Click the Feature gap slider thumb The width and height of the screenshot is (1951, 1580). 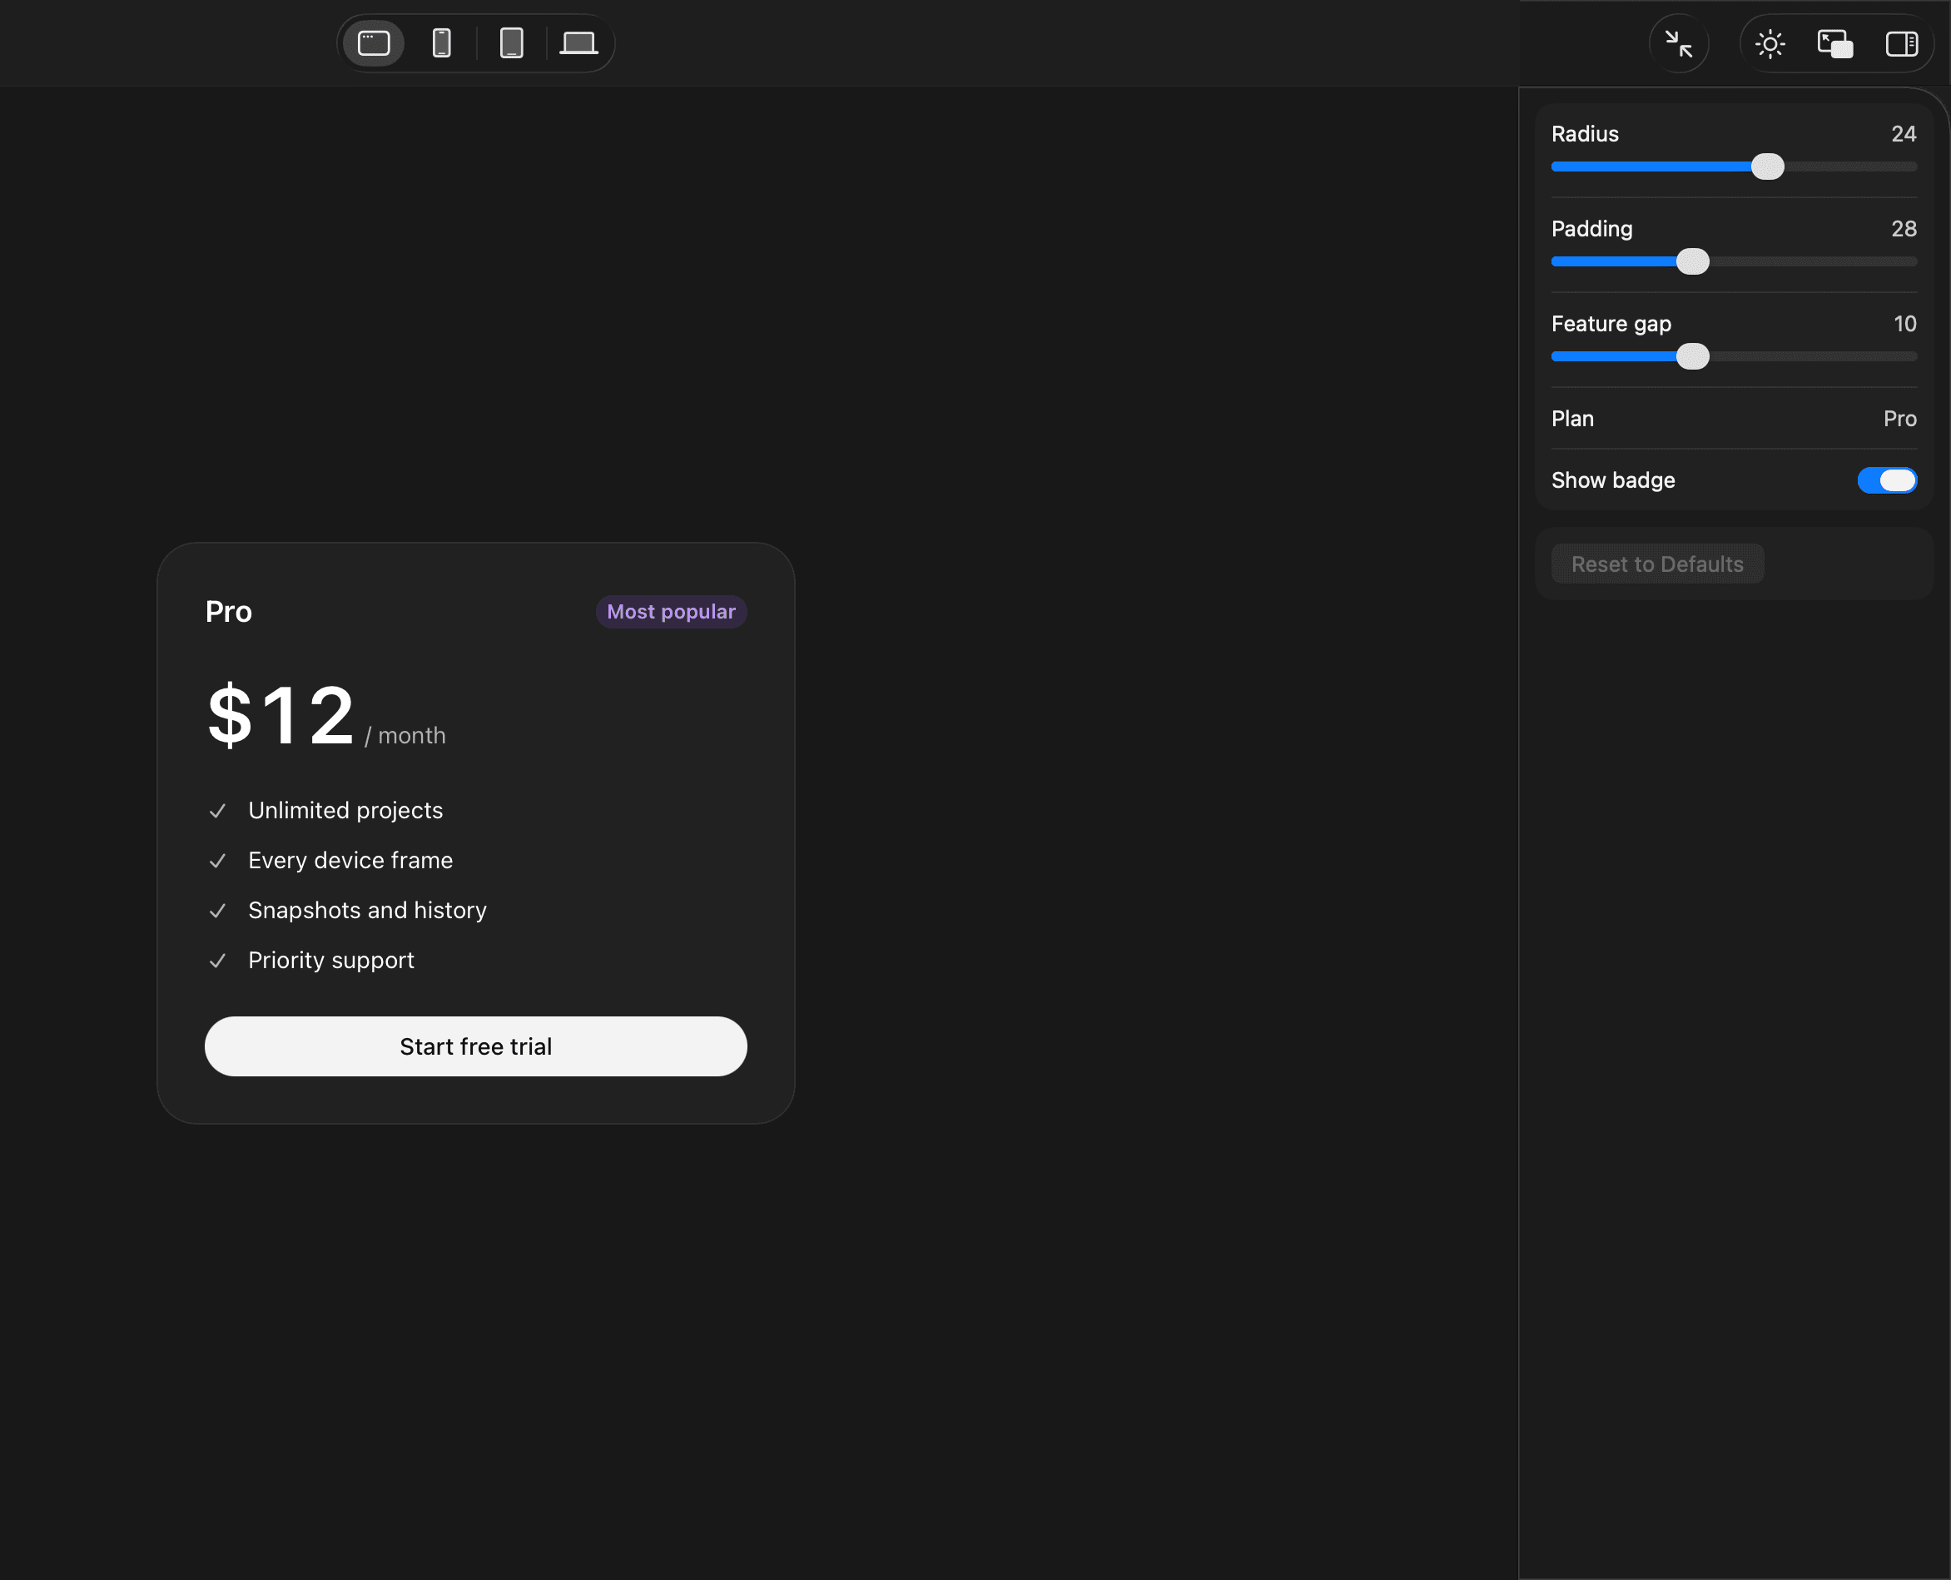pyautogui.click(x=1693, y=357)
